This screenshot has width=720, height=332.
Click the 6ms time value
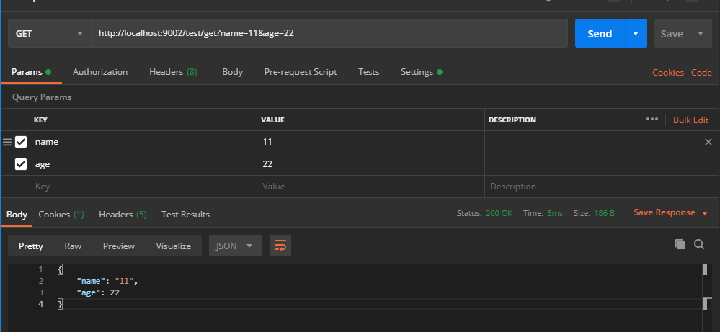pyautogui.click(x=555, y=213)
